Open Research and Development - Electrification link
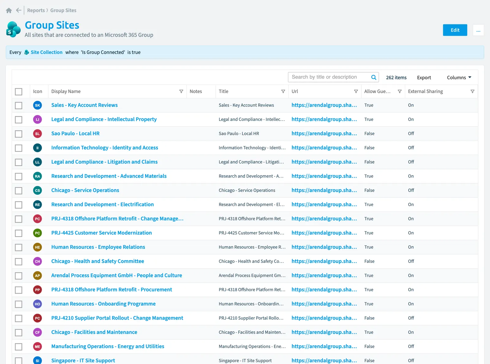The width and height of the screenshot is (490, 364). 103,205
